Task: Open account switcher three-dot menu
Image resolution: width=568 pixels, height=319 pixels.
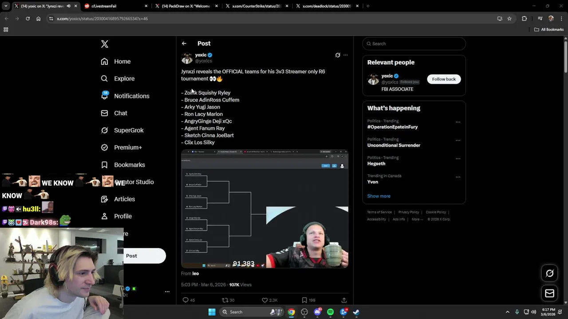Action: pyautogui.click(x=167, y=292)
